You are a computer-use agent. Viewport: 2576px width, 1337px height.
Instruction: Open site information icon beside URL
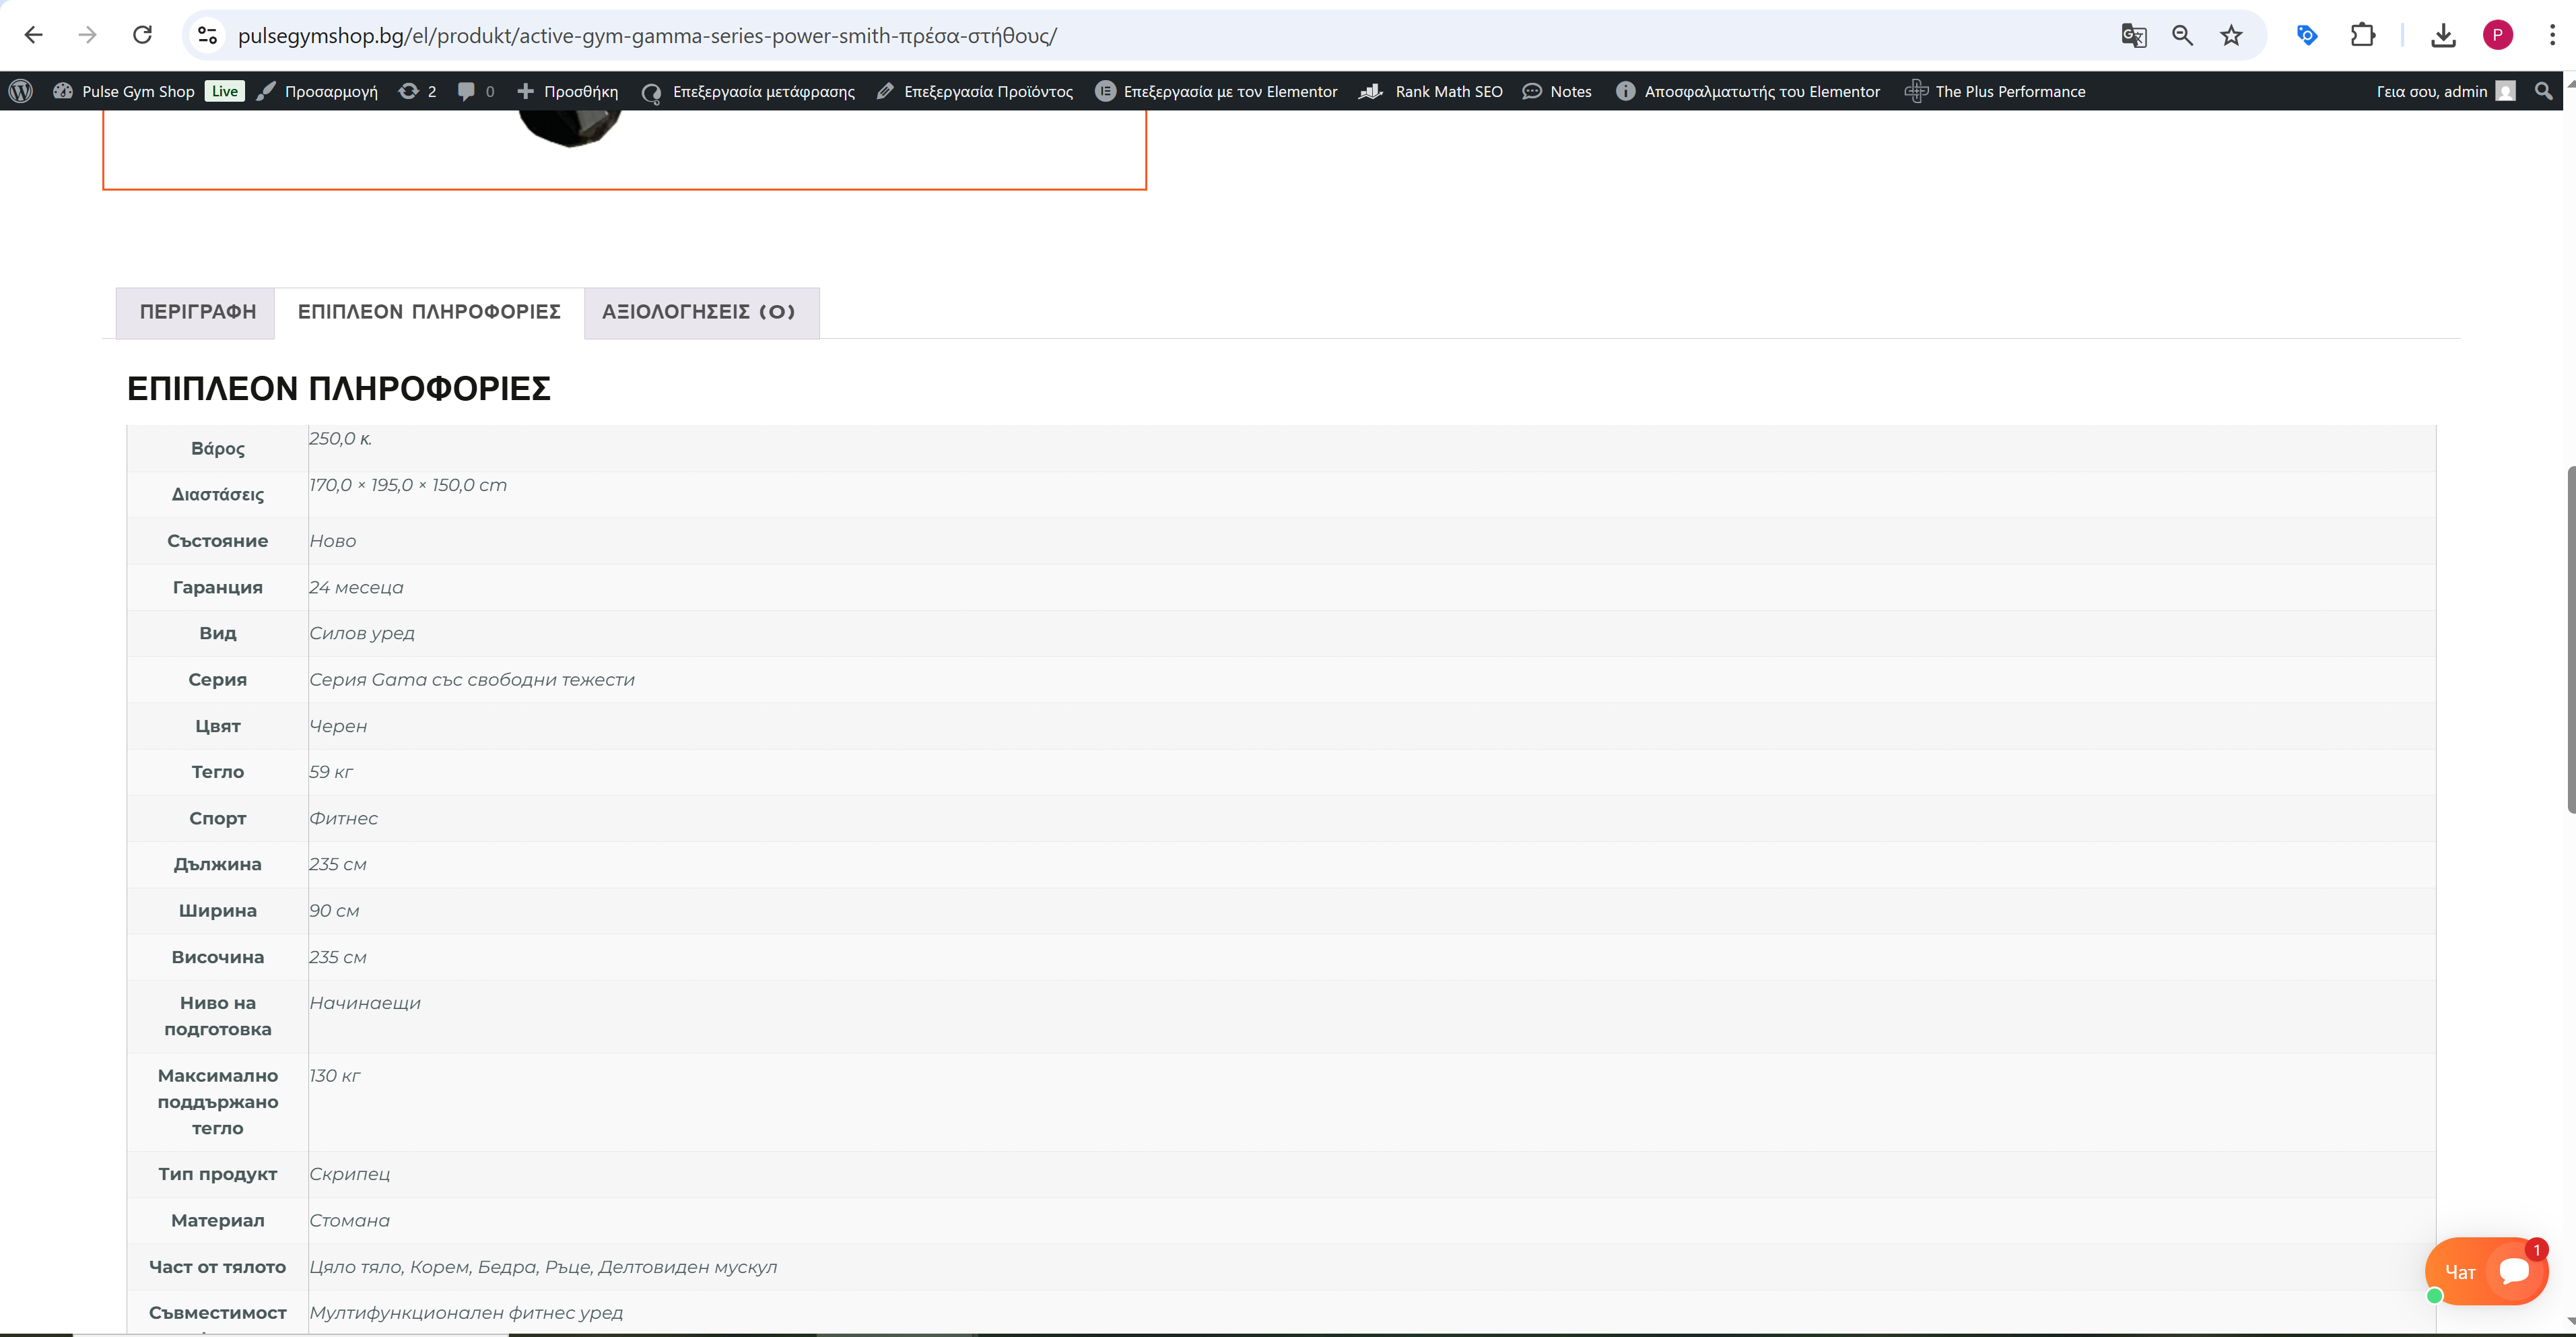click(x=207, y=35)
